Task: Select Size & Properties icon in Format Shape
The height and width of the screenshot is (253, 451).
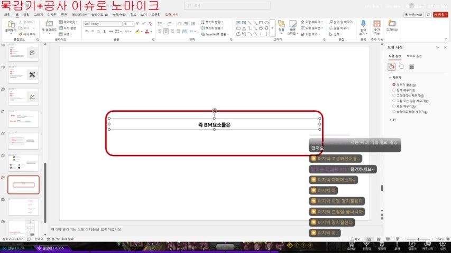Action: pyautogui.click(x=411, y=67)
